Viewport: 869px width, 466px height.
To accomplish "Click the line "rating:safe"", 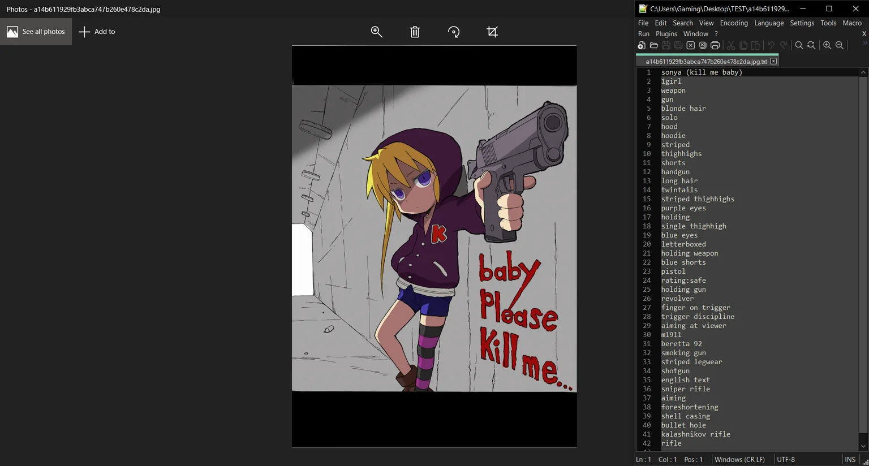I will click(683, 281).
